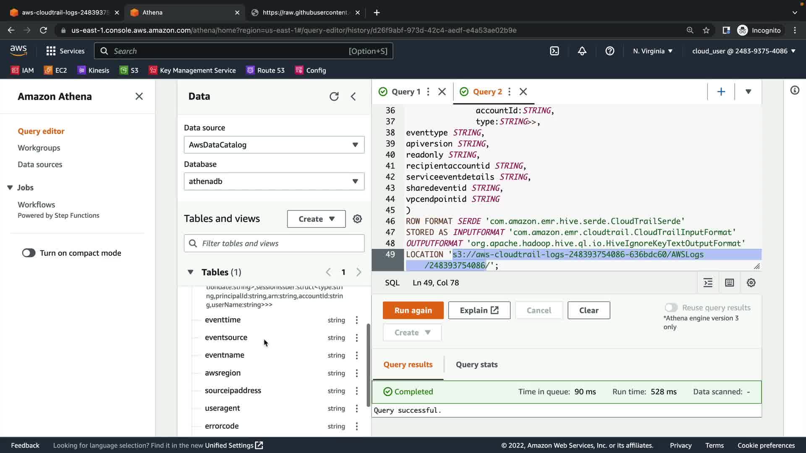
Task: Collapse the Tables (1) list
Action: 191,272
